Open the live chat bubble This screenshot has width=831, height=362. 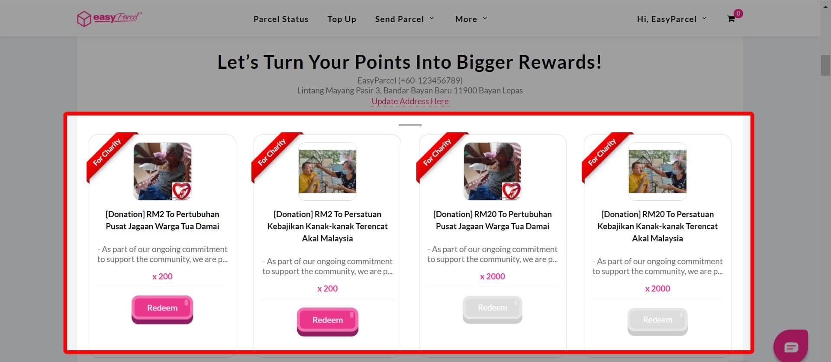791,346
